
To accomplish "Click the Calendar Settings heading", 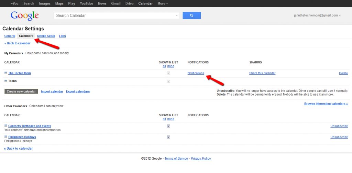I will click(x=23, y=29).
